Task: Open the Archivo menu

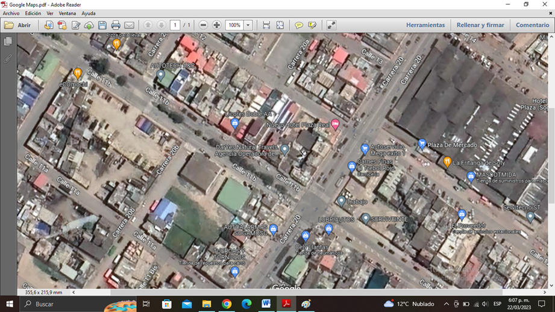Action: click(11, 13)
